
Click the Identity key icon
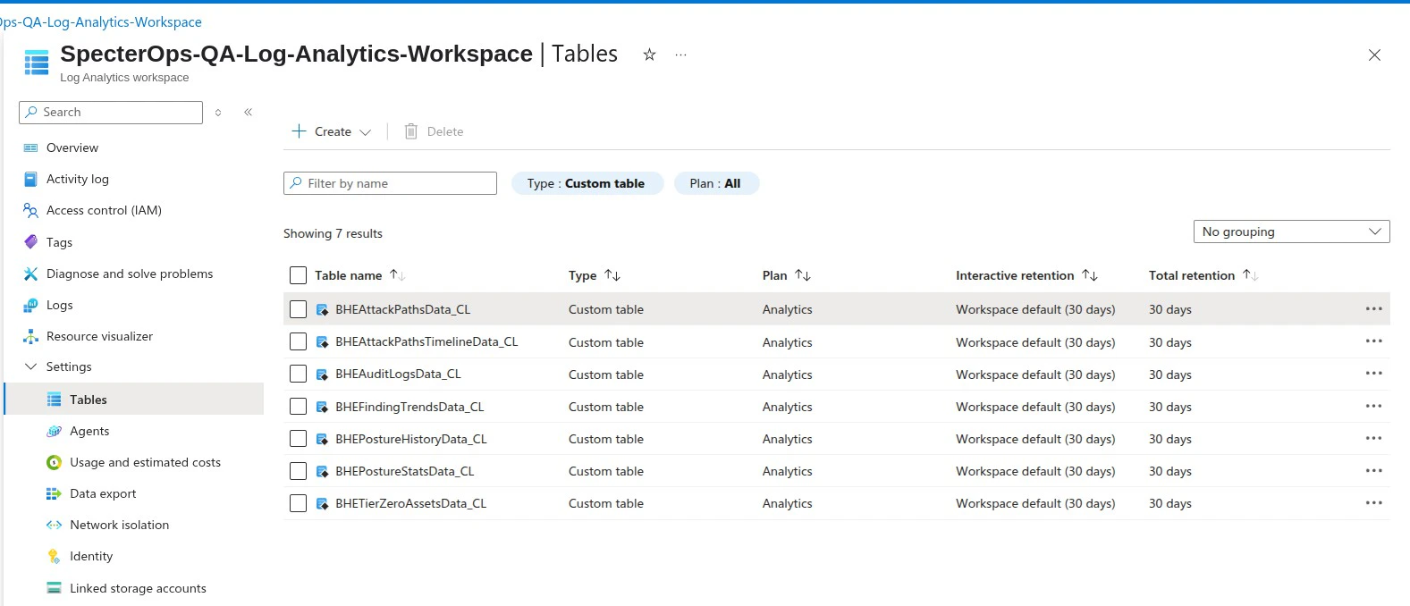click(x=54, y=556)
